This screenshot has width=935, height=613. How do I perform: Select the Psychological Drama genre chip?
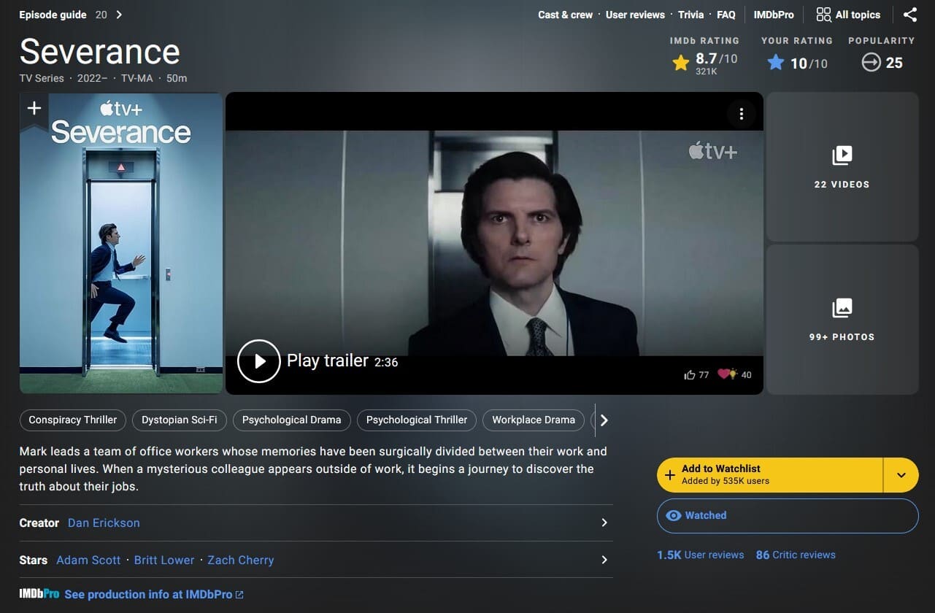(291, 420)
